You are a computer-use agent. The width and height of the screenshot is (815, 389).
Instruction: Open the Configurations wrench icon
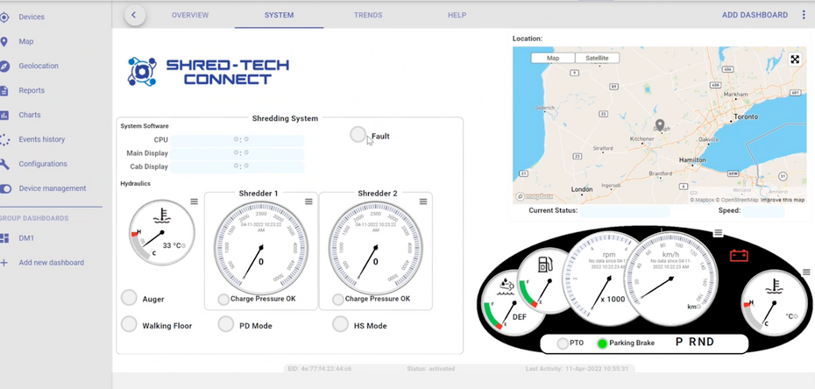click(4, 164)
